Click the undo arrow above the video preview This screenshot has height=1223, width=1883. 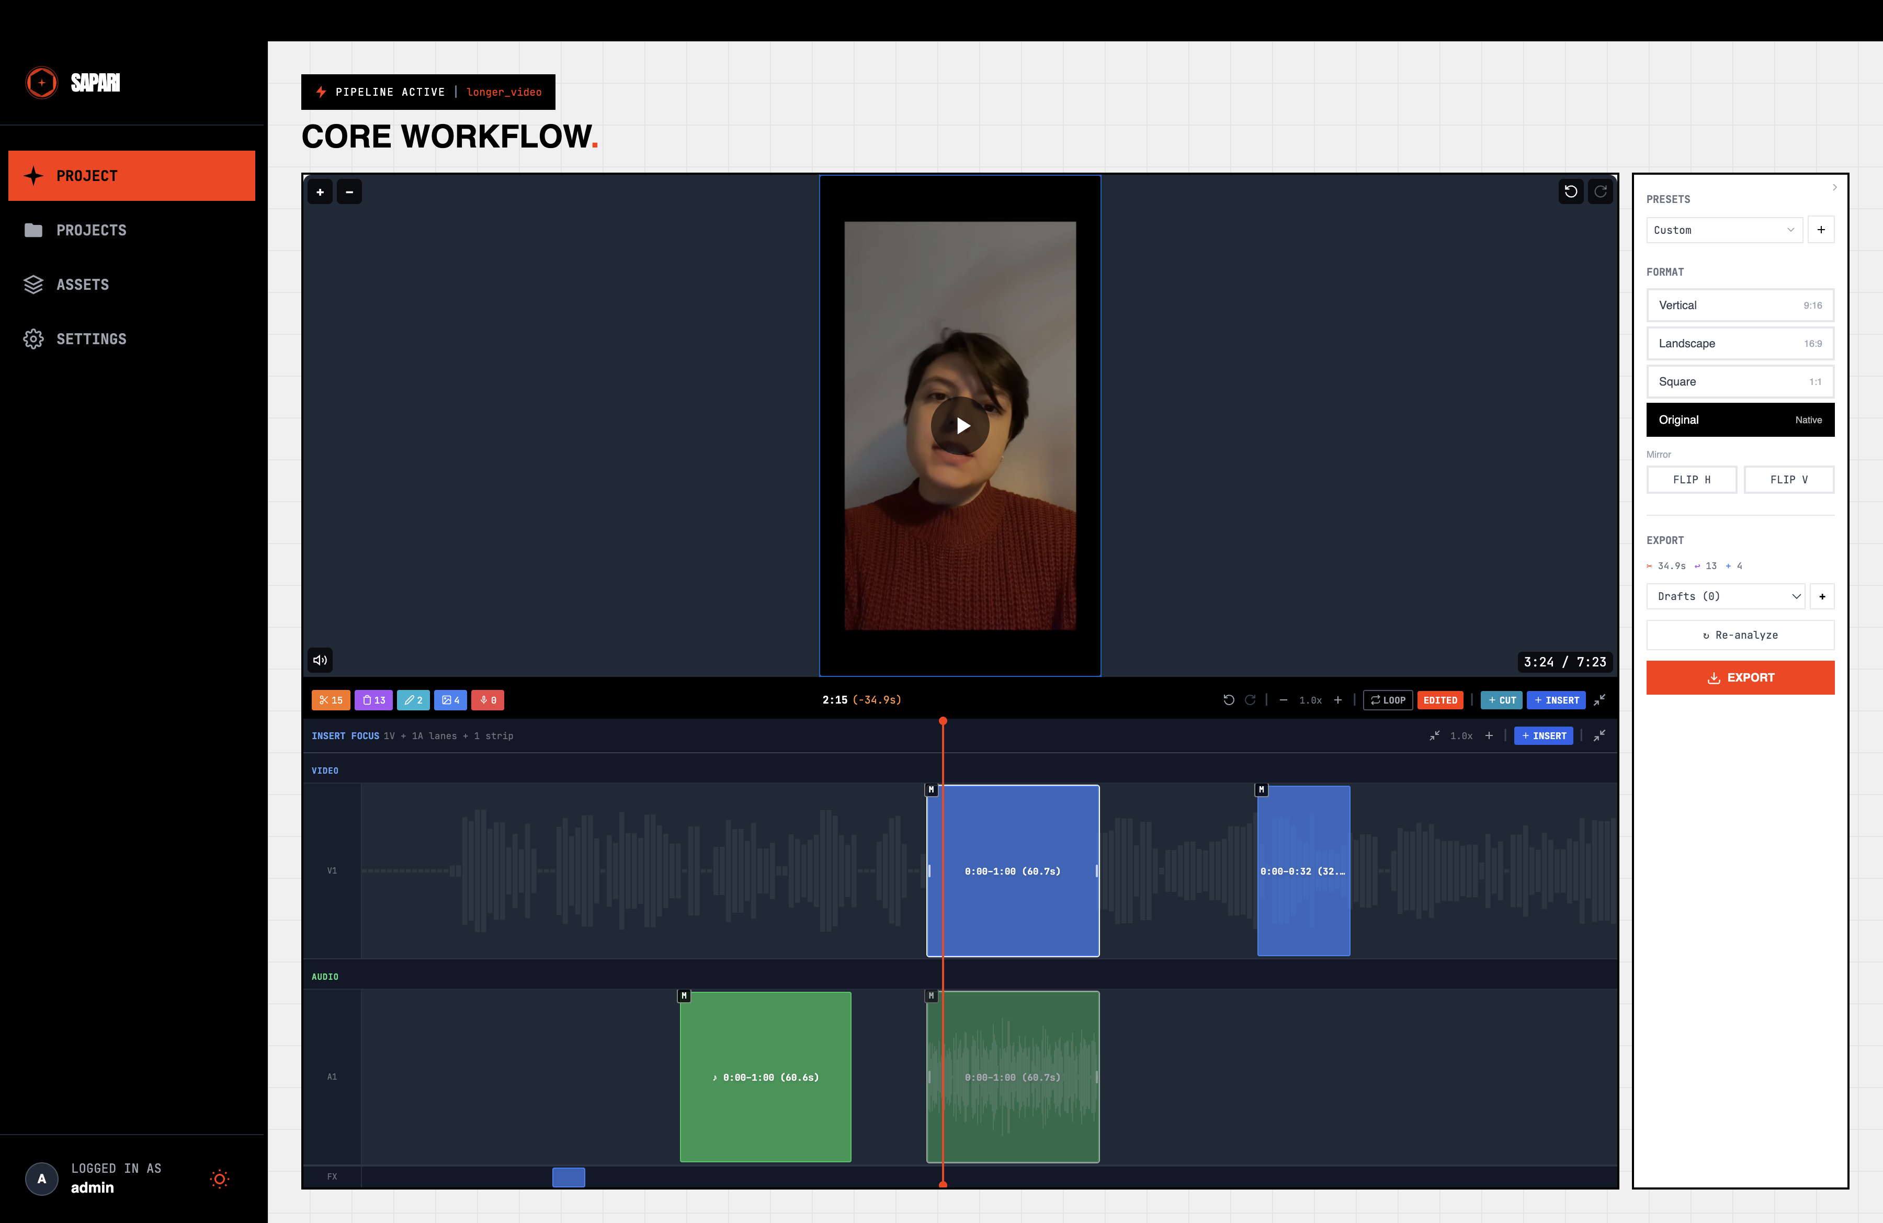(x=1571, y=191)
